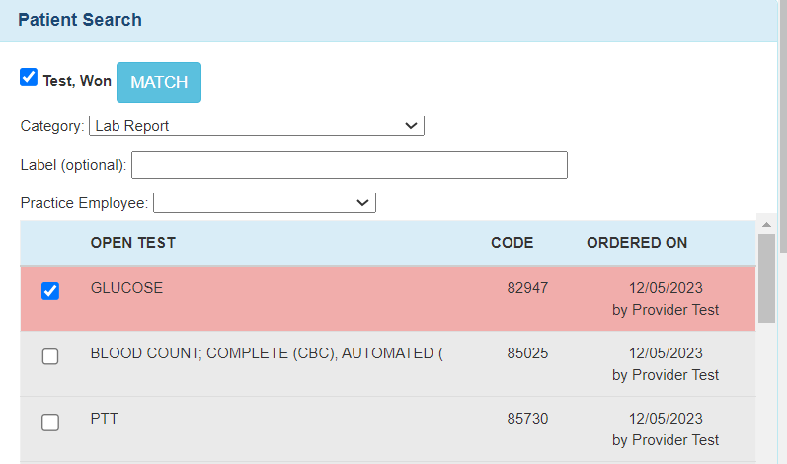Type in the Label (optional) field
This screenshot has height=464, width=787.
[349, 165]
